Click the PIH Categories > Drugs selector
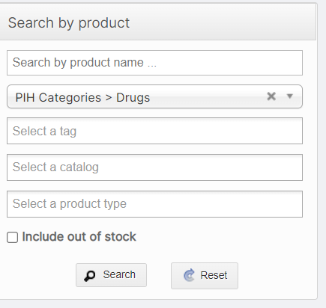326x308 pixels. [x=154, y=96]
